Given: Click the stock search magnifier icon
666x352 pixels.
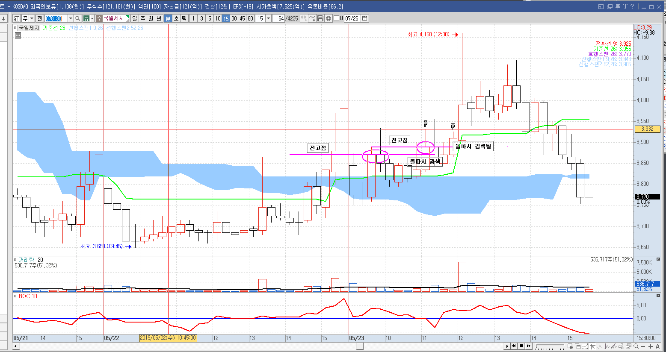Looking at the screenshot, I should click(78, 18).
